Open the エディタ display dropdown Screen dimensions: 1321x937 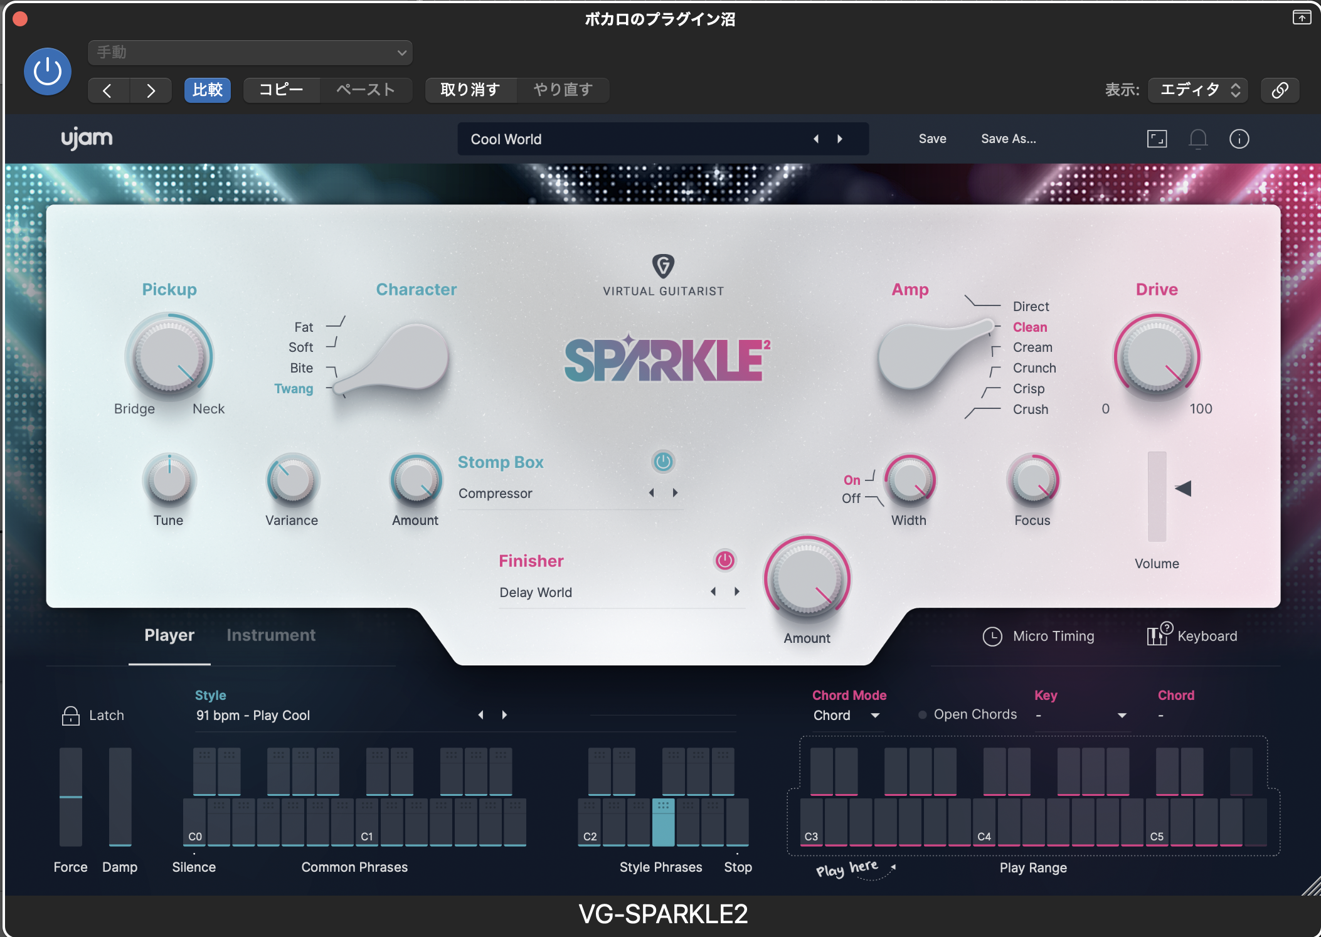pyautogui.click(x=1197, y=90)
